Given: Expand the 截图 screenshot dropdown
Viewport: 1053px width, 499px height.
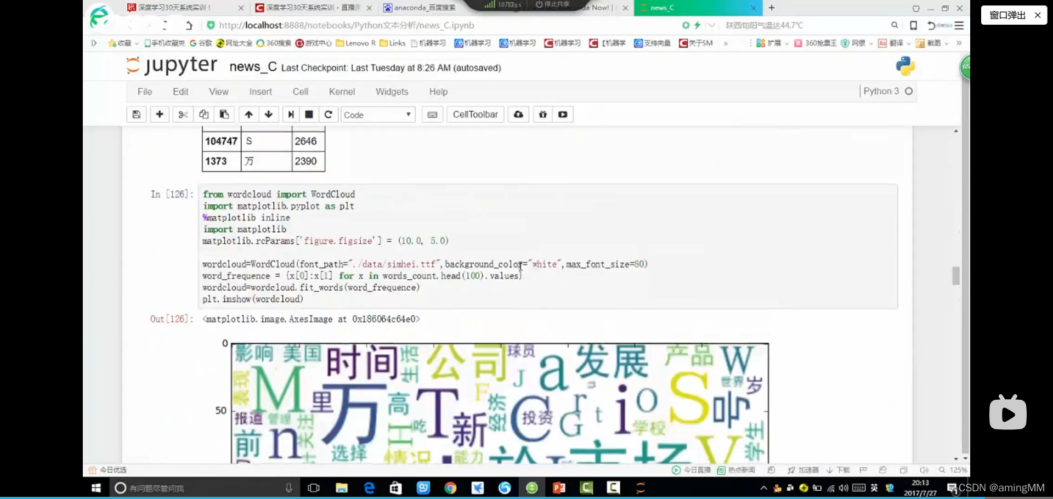Looking at the screenshot, I should pyautogui.click(x=946, y=43).
